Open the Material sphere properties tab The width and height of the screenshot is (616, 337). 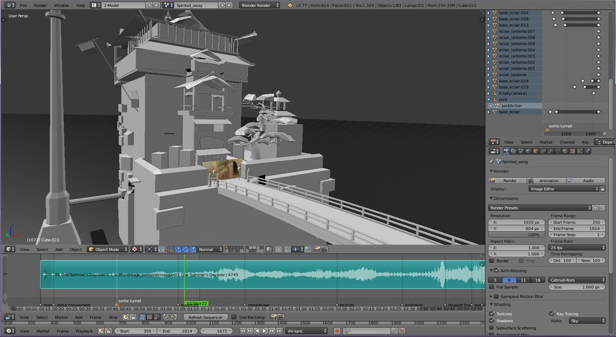pos(565,151)
